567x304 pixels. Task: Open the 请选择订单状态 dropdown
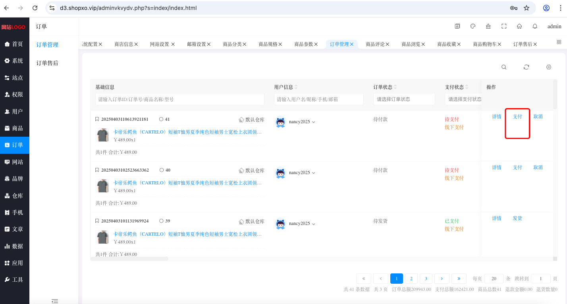pyautogui.click(x=404, y=99)
